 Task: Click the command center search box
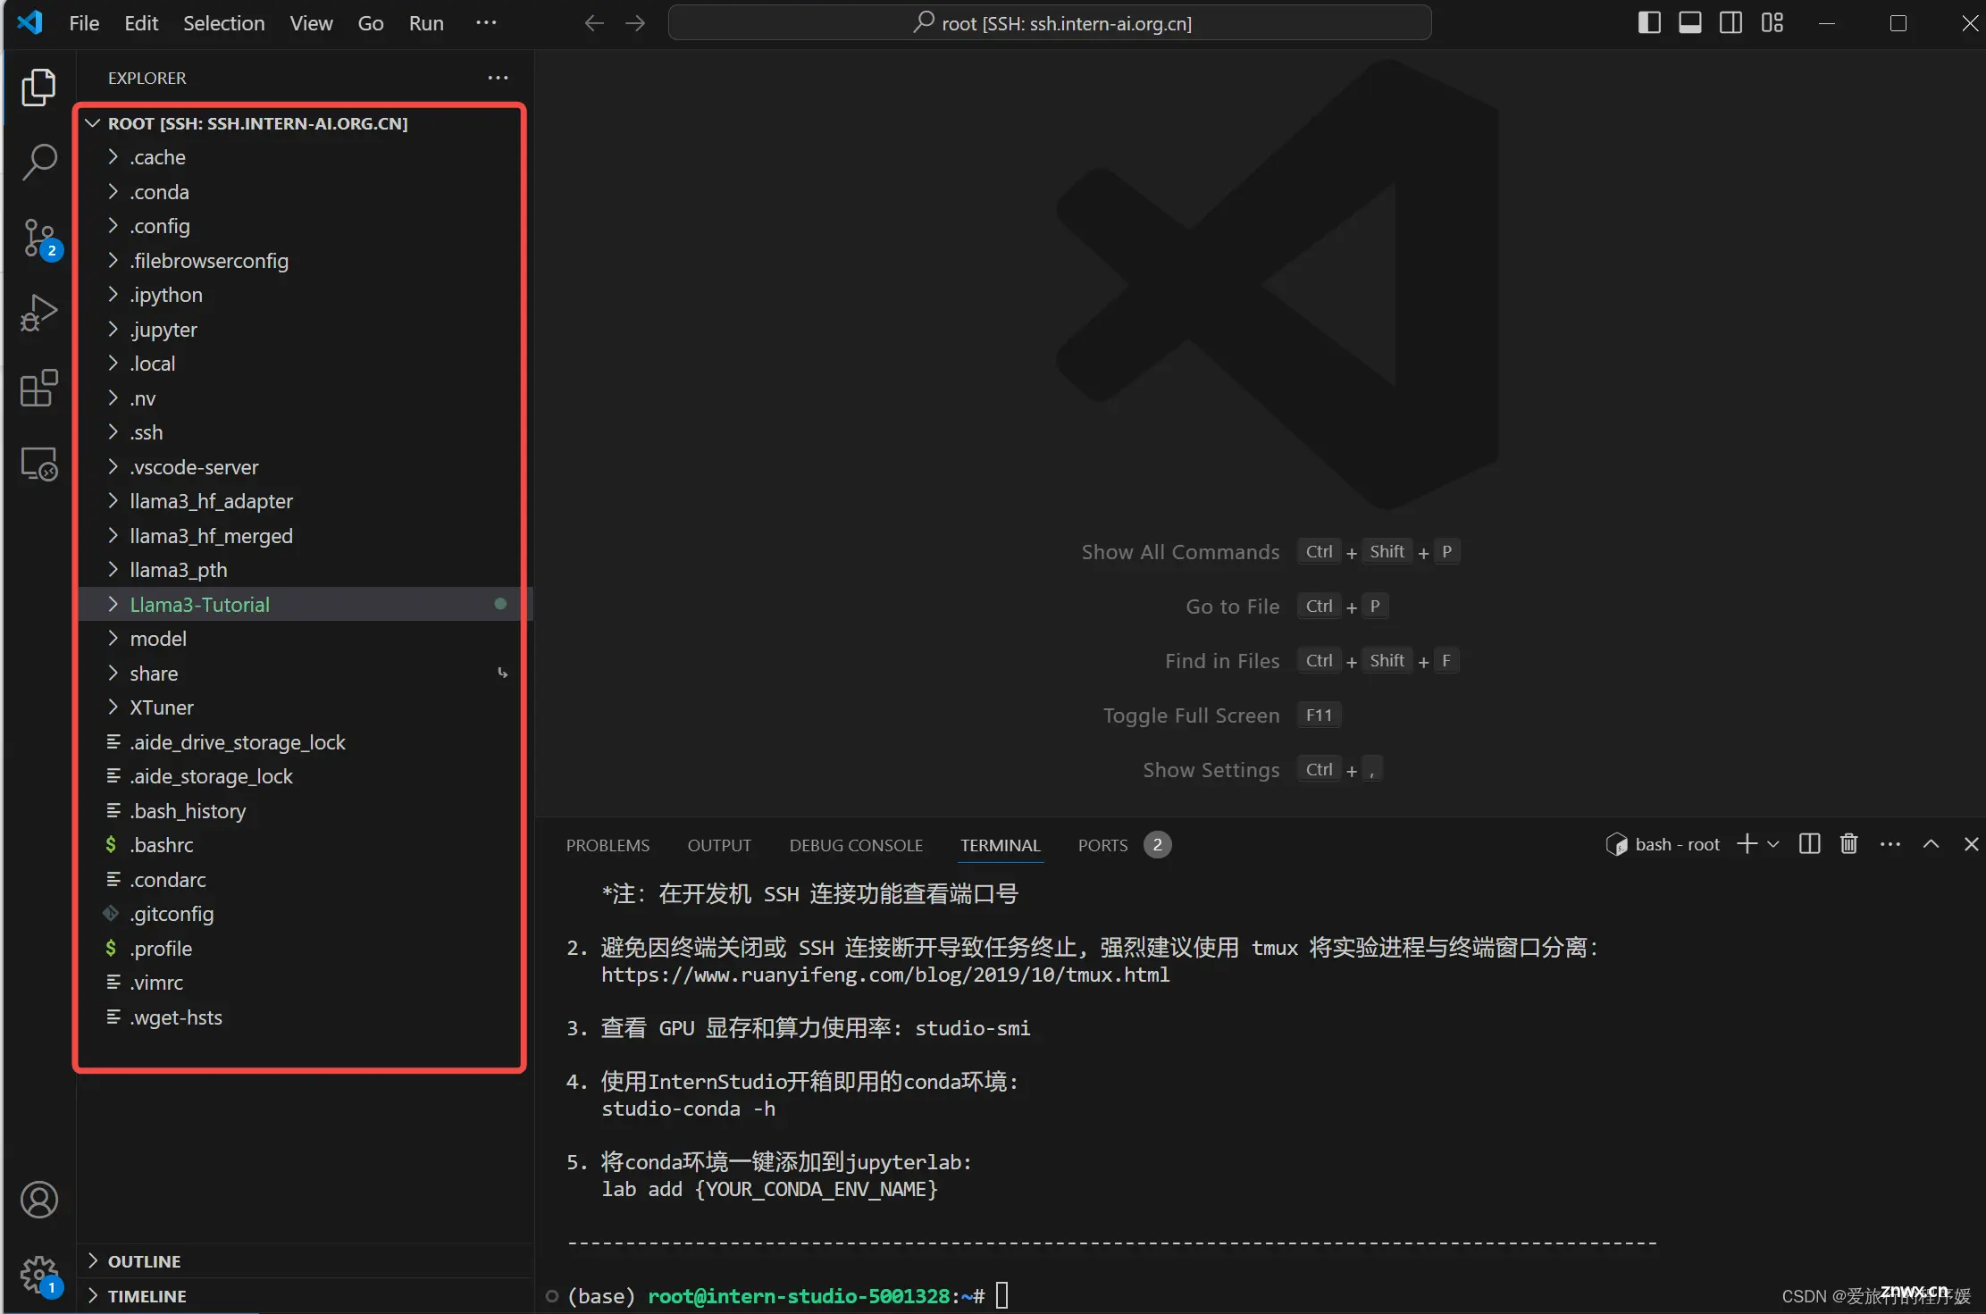[x=1050, y=23]
